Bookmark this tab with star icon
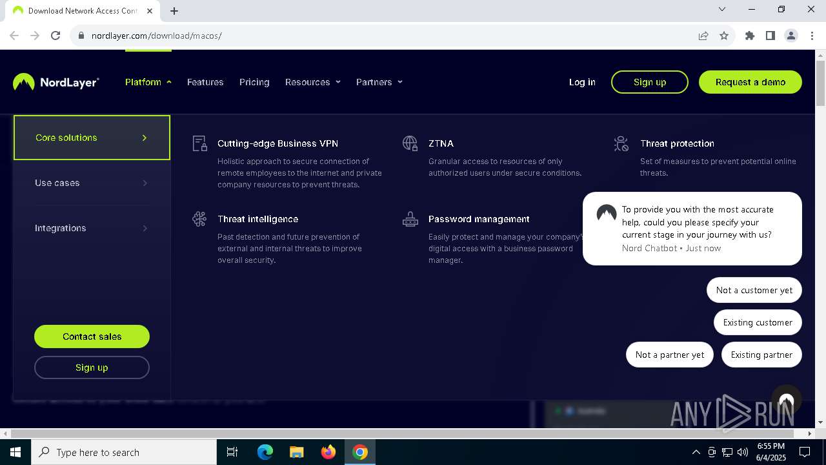 pyautogui.click(x=724, y=36)
